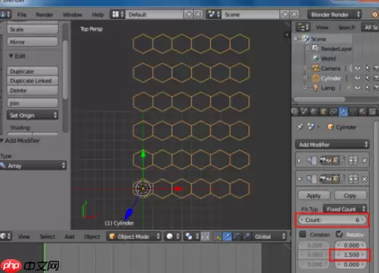The width and height of the screenshot is (379, 273).
Task: Select the scale manipulator icon
Action: (247, 236)
